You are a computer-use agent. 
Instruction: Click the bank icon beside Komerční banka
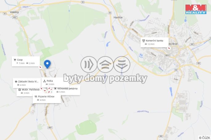pyautogui.click(x=144, y=41)
